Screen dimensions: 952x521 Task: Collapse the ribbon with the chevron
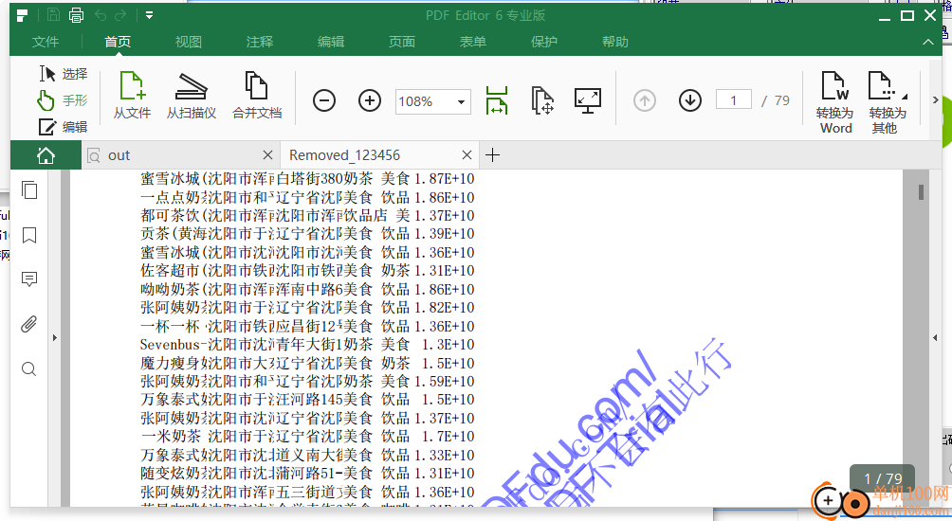click(927, 42)
